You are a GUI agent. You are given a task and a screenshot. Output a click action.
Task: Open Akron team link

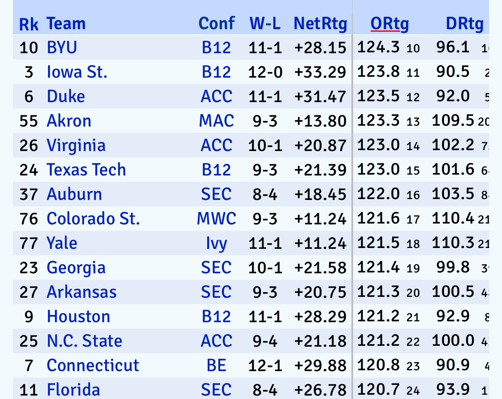tap(69, 121)
